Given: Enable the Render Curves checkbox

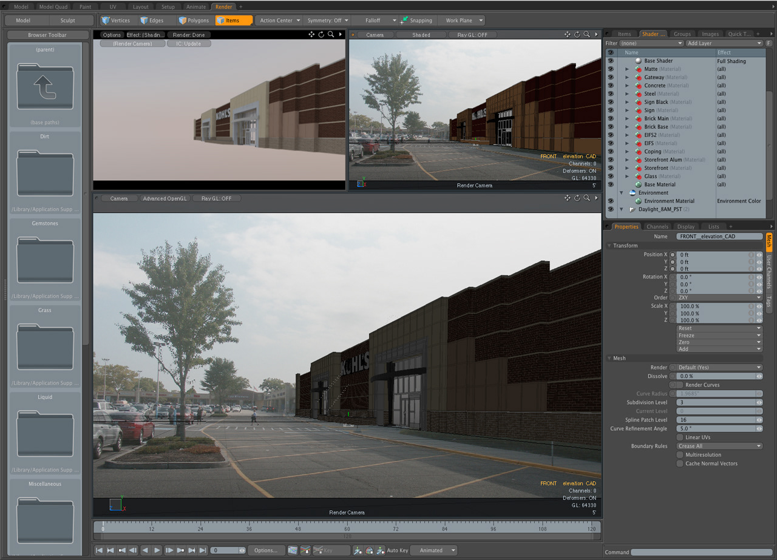Looking at the screenshot, I should 680,385.
